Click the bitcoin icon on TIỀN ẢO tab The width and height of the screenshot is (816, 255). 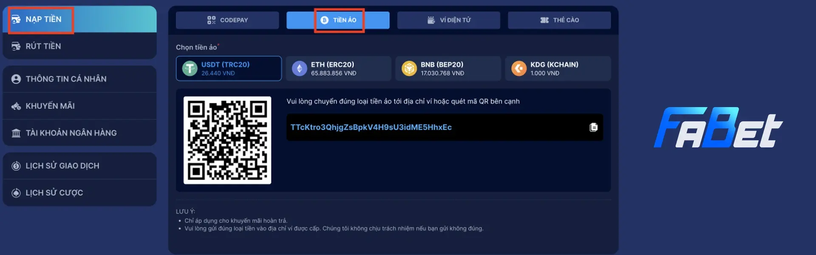point(325,20)
